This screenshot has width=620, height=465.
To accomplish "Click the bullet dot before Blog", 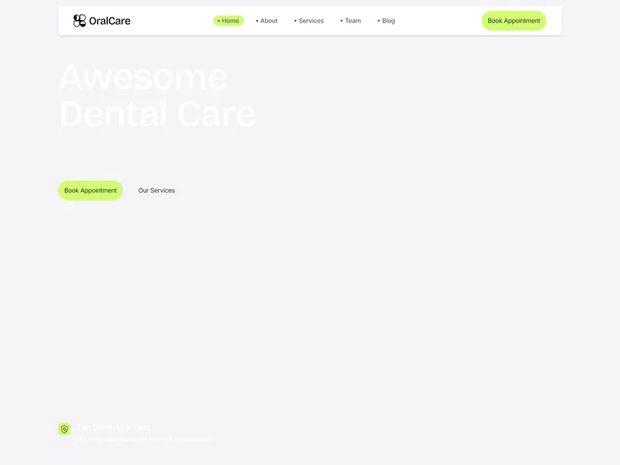I will click(x=379, y=21).
